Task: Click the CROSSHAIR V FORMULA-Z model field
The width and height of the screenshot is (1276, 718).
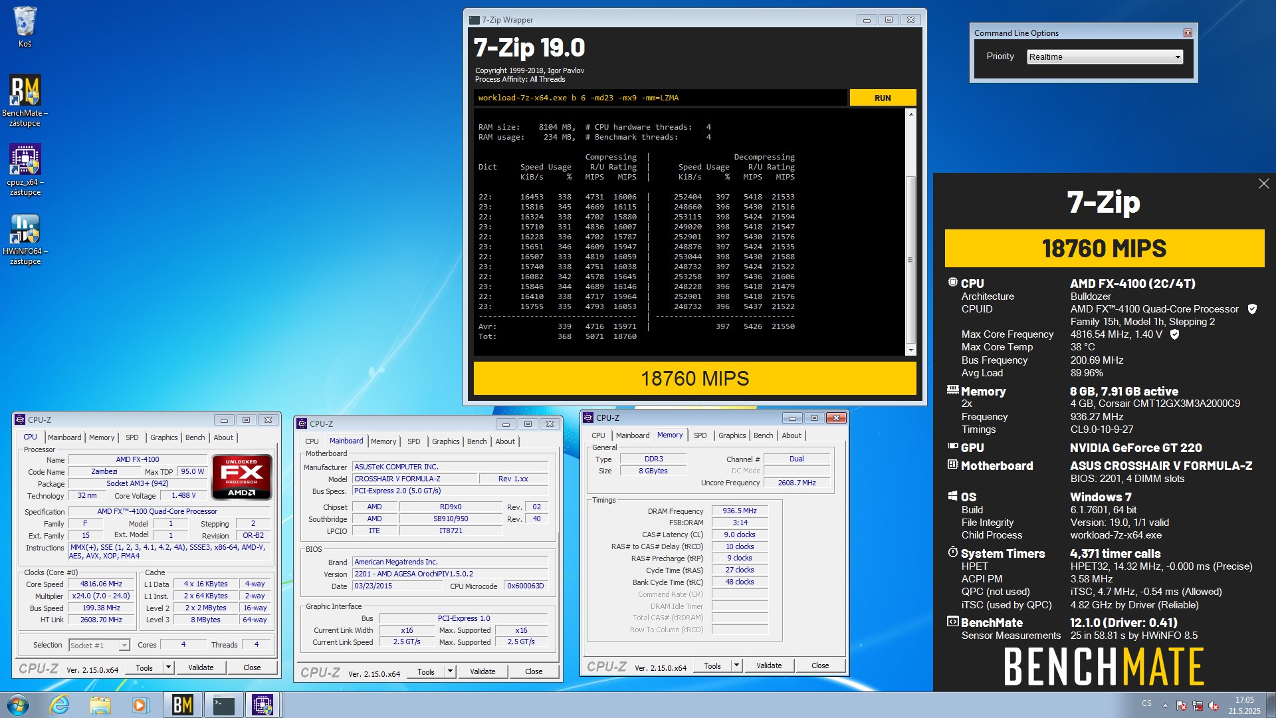Action: click(x=415, y=479)
